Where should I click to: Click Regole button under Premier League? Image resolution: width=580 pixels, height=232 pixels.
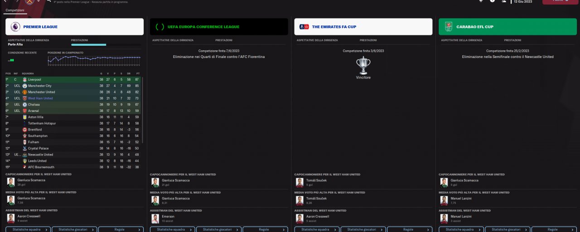[x=121, y=229]
